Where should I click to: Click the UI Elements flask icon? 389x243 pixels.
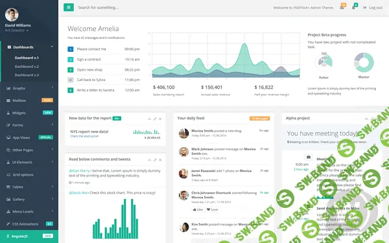(x=8, y=162)
